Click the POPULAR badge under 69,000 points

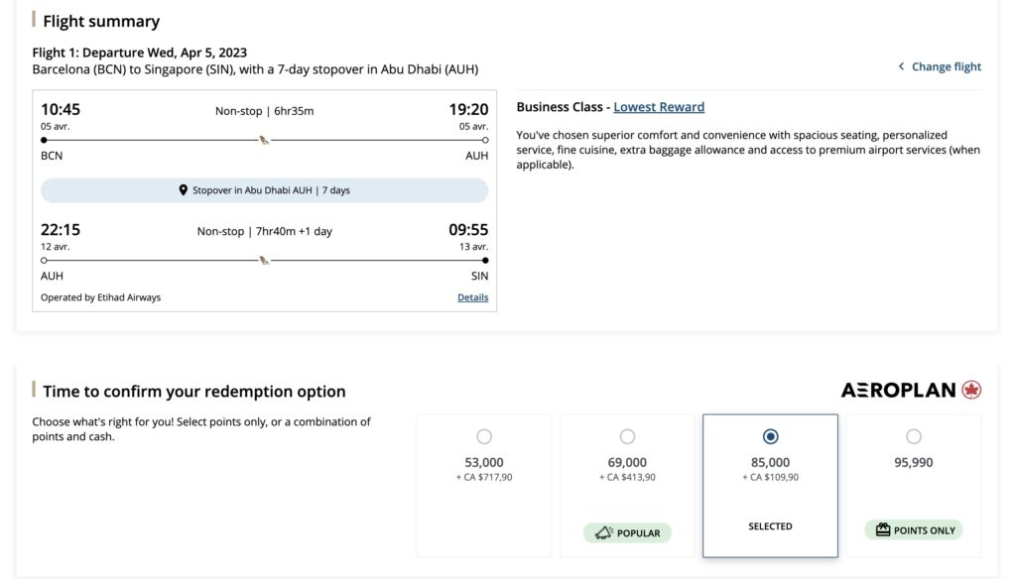pyautogui.click(x=627, y=532)
